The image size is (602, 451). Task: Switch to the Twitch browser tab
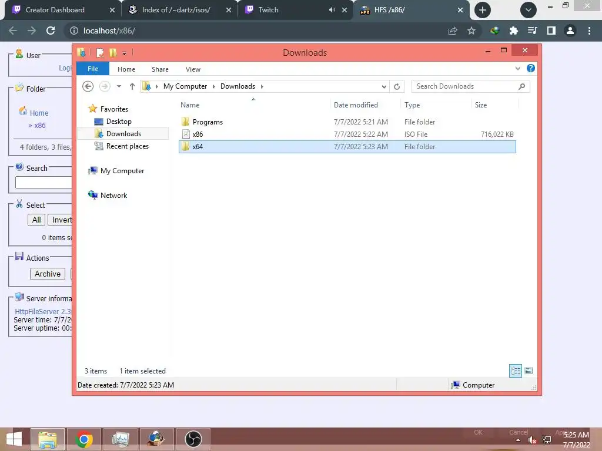pos(268,10)
